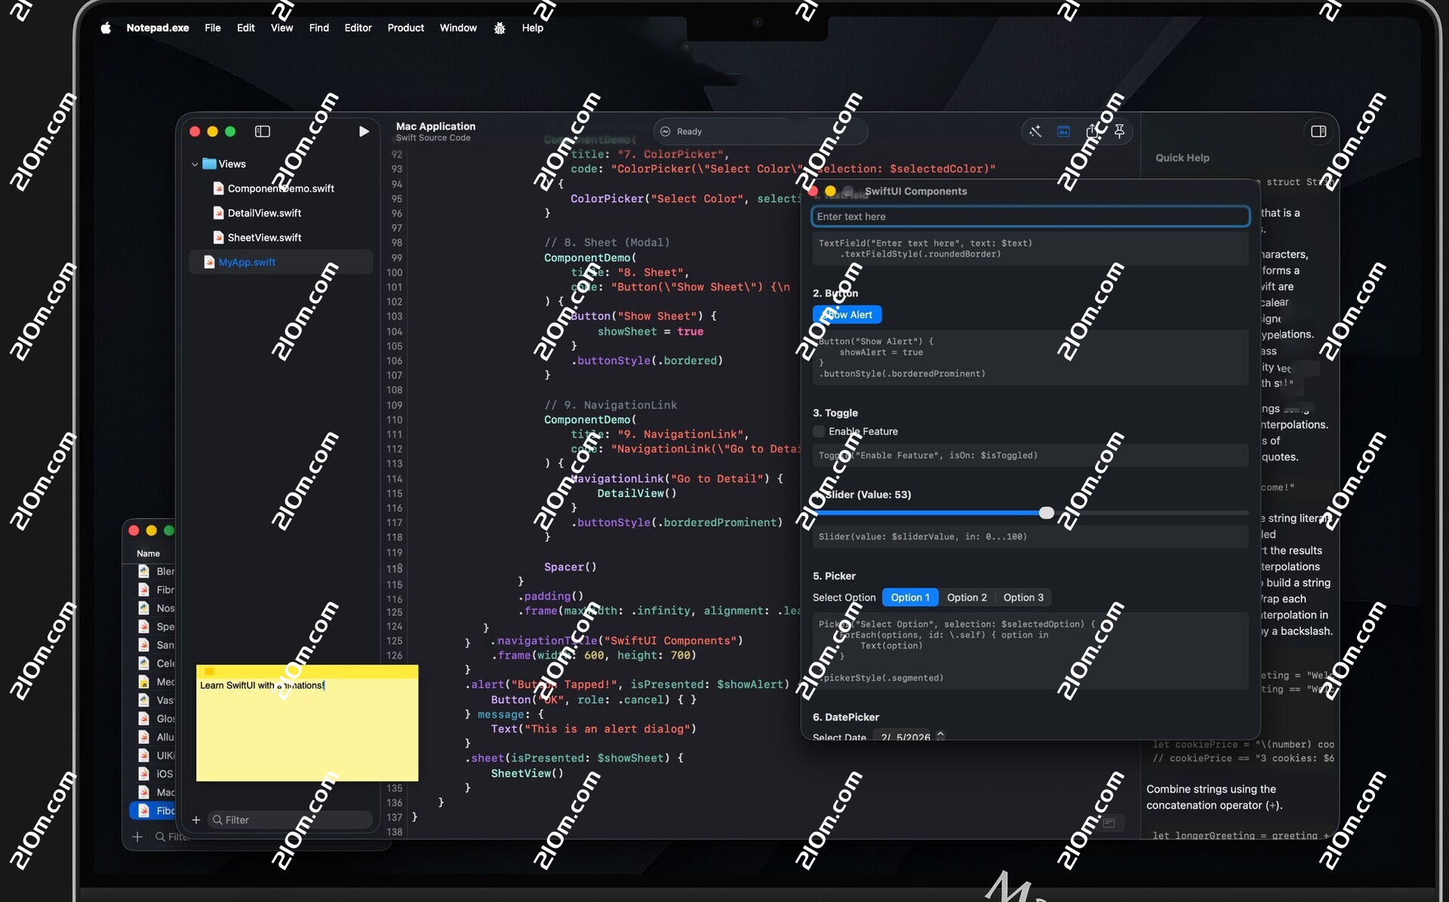The height and width of the screenshot is (902, 1449).
Task: Add a new file with navigator plus button
Action: [x=196, y=820]
